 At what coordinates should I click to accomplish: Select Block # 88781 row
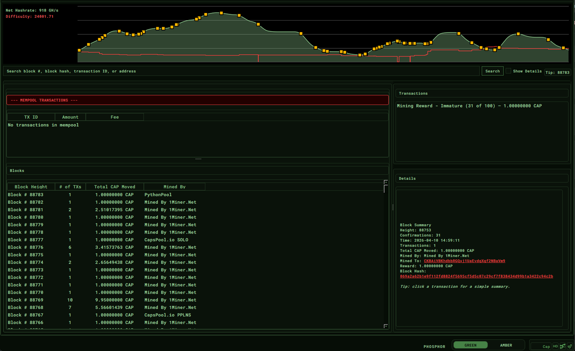click(x=195, y=210)
